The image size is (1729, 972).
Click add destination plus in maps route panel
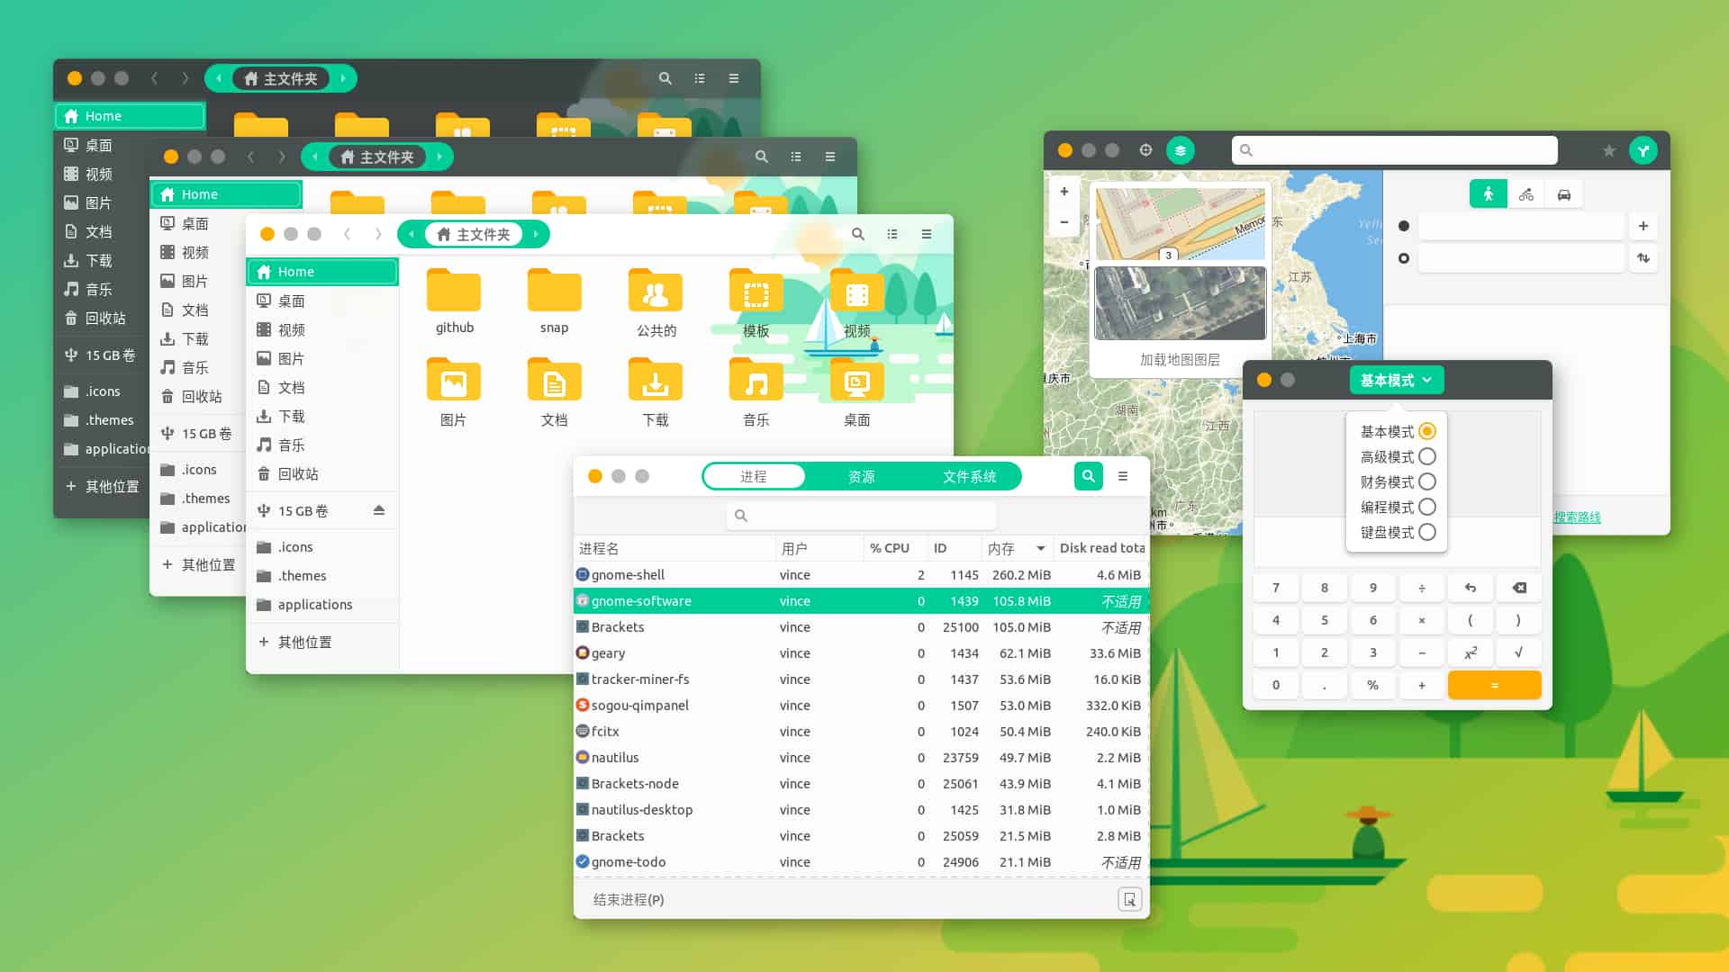[x=1643, y=226]
